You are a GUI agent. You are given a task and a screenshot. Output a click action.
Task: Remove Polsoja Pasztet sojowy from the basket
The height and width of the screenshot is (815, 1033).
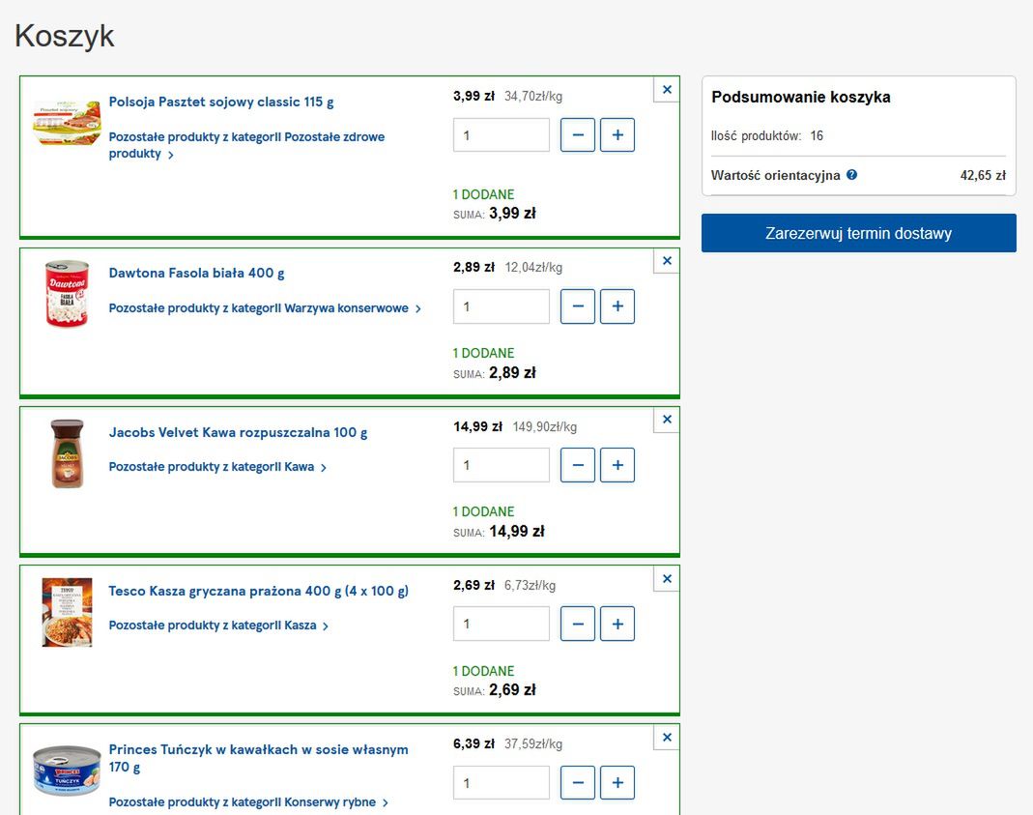click(x=667, y=90)
